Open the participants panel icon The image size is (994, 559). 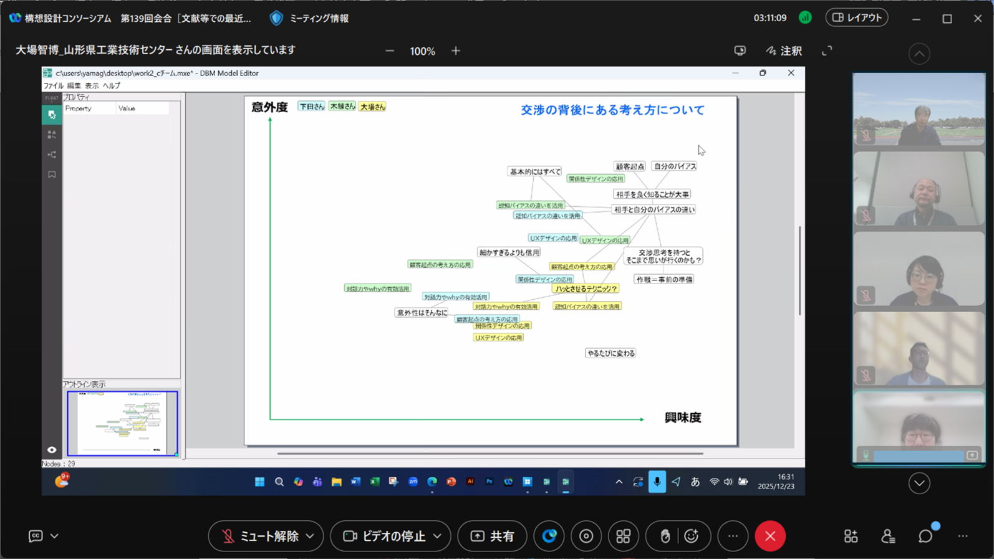tap(888, 536)
